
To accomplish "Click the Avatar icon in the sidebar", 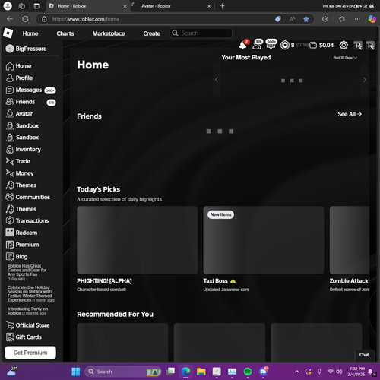I will coord(10,114).
